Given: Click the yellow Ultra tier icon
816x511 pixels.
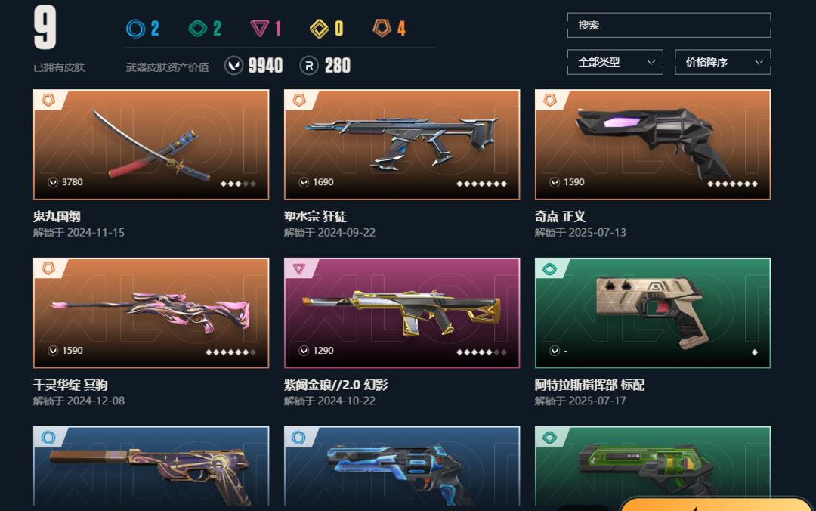Looking at the screenshot, I should pos(320,29).
